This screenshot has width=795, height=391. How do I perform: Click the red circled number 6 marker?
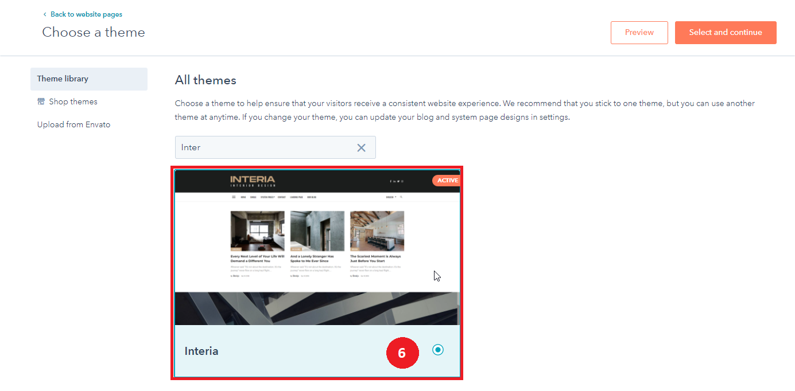402,353
